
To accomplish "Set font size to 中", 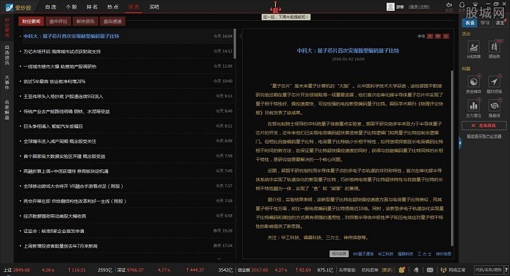I will 438,36.
